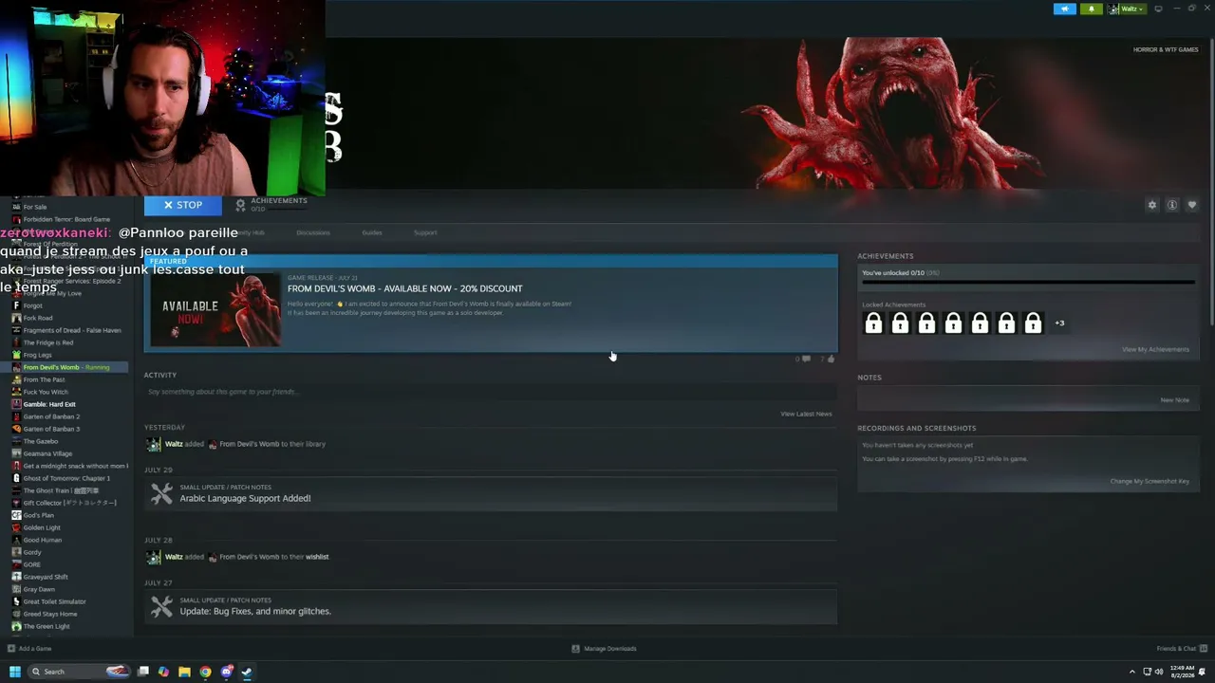Open the Arabic Language Support Added patch note
This screenshot has width=1215, height=683.
(245, 498)
